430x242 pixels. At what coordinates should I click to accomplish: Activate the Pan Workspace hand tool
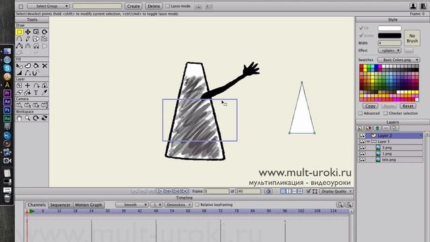coord(19,118)
